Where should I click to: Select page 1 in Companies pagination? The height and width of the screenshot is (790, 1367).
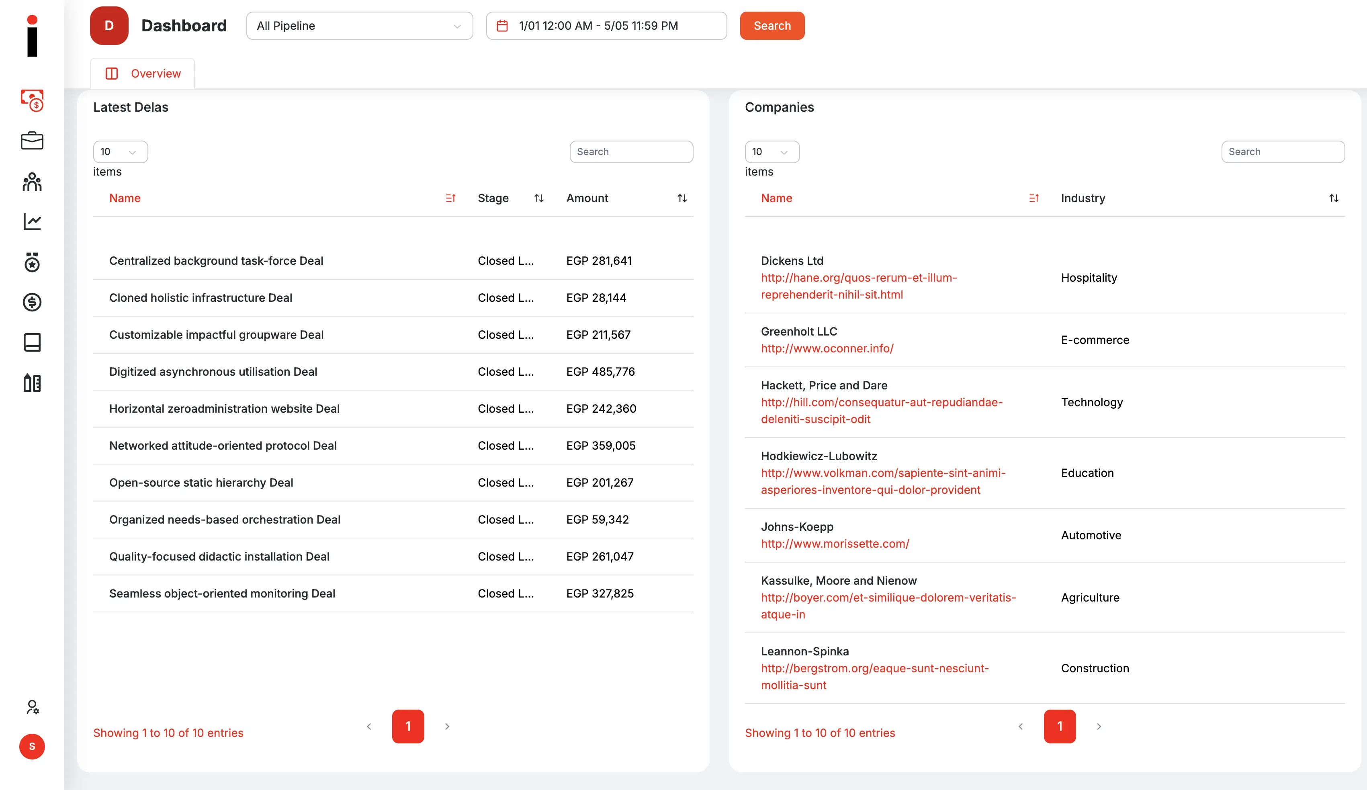click(1060, 727)
